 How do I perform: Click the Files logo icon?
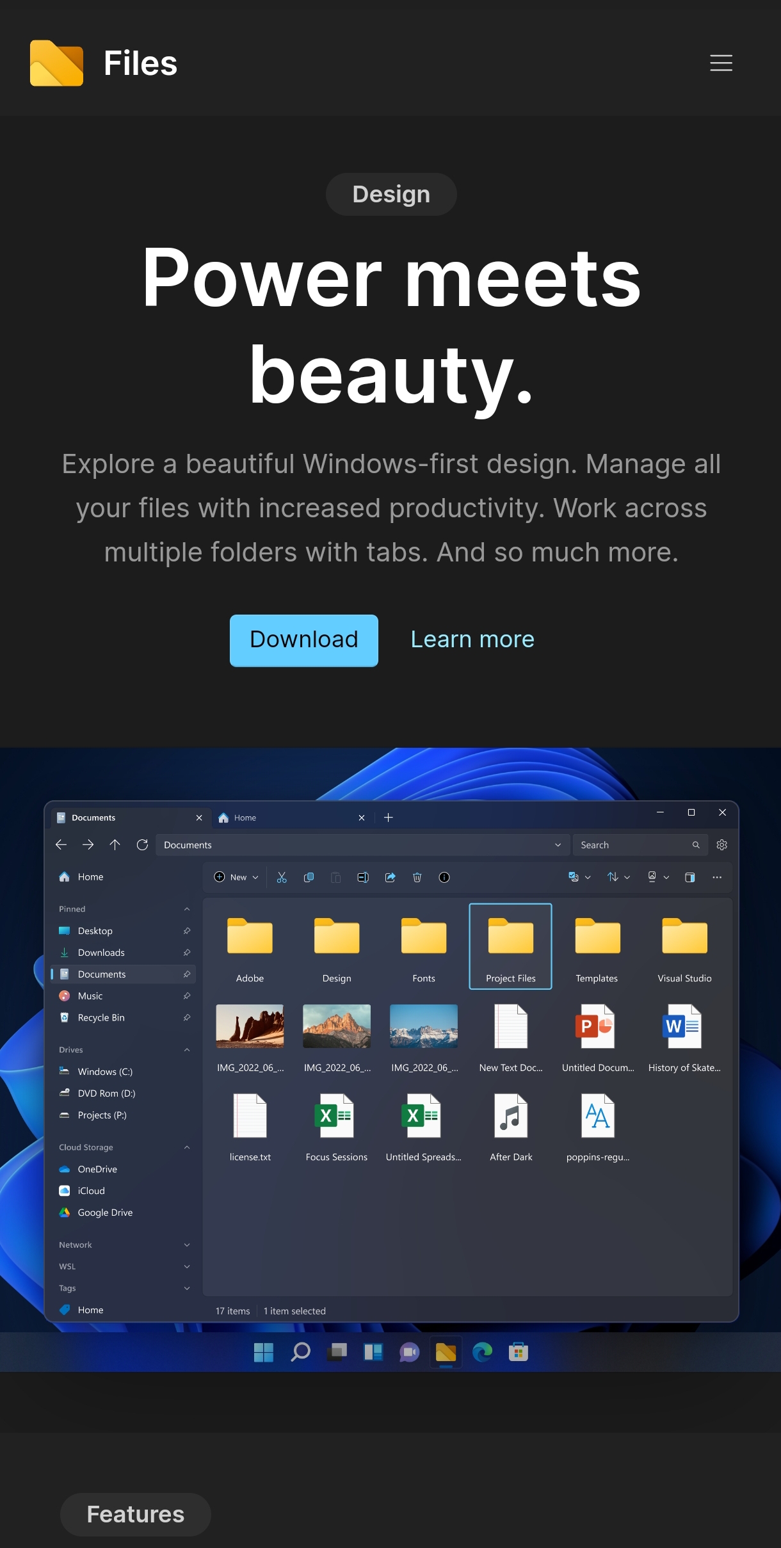(56, 63)
